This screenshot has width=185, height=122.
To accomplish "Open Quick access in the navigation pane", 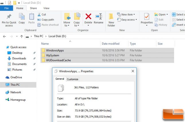I will pos(16,47).
